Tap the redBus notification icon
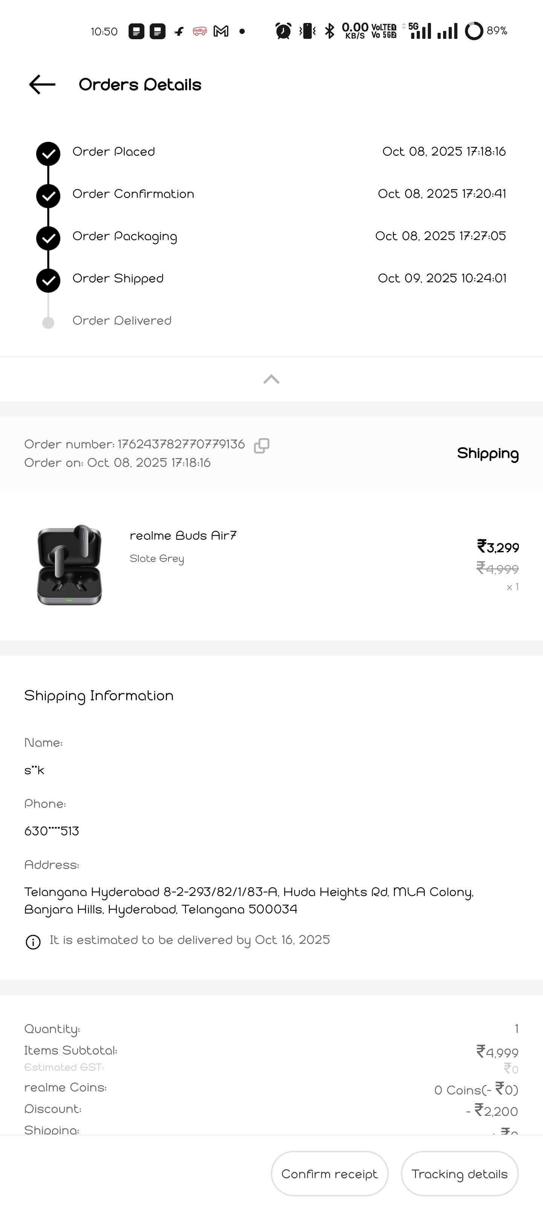The image size is (543, 1213). 200,32
